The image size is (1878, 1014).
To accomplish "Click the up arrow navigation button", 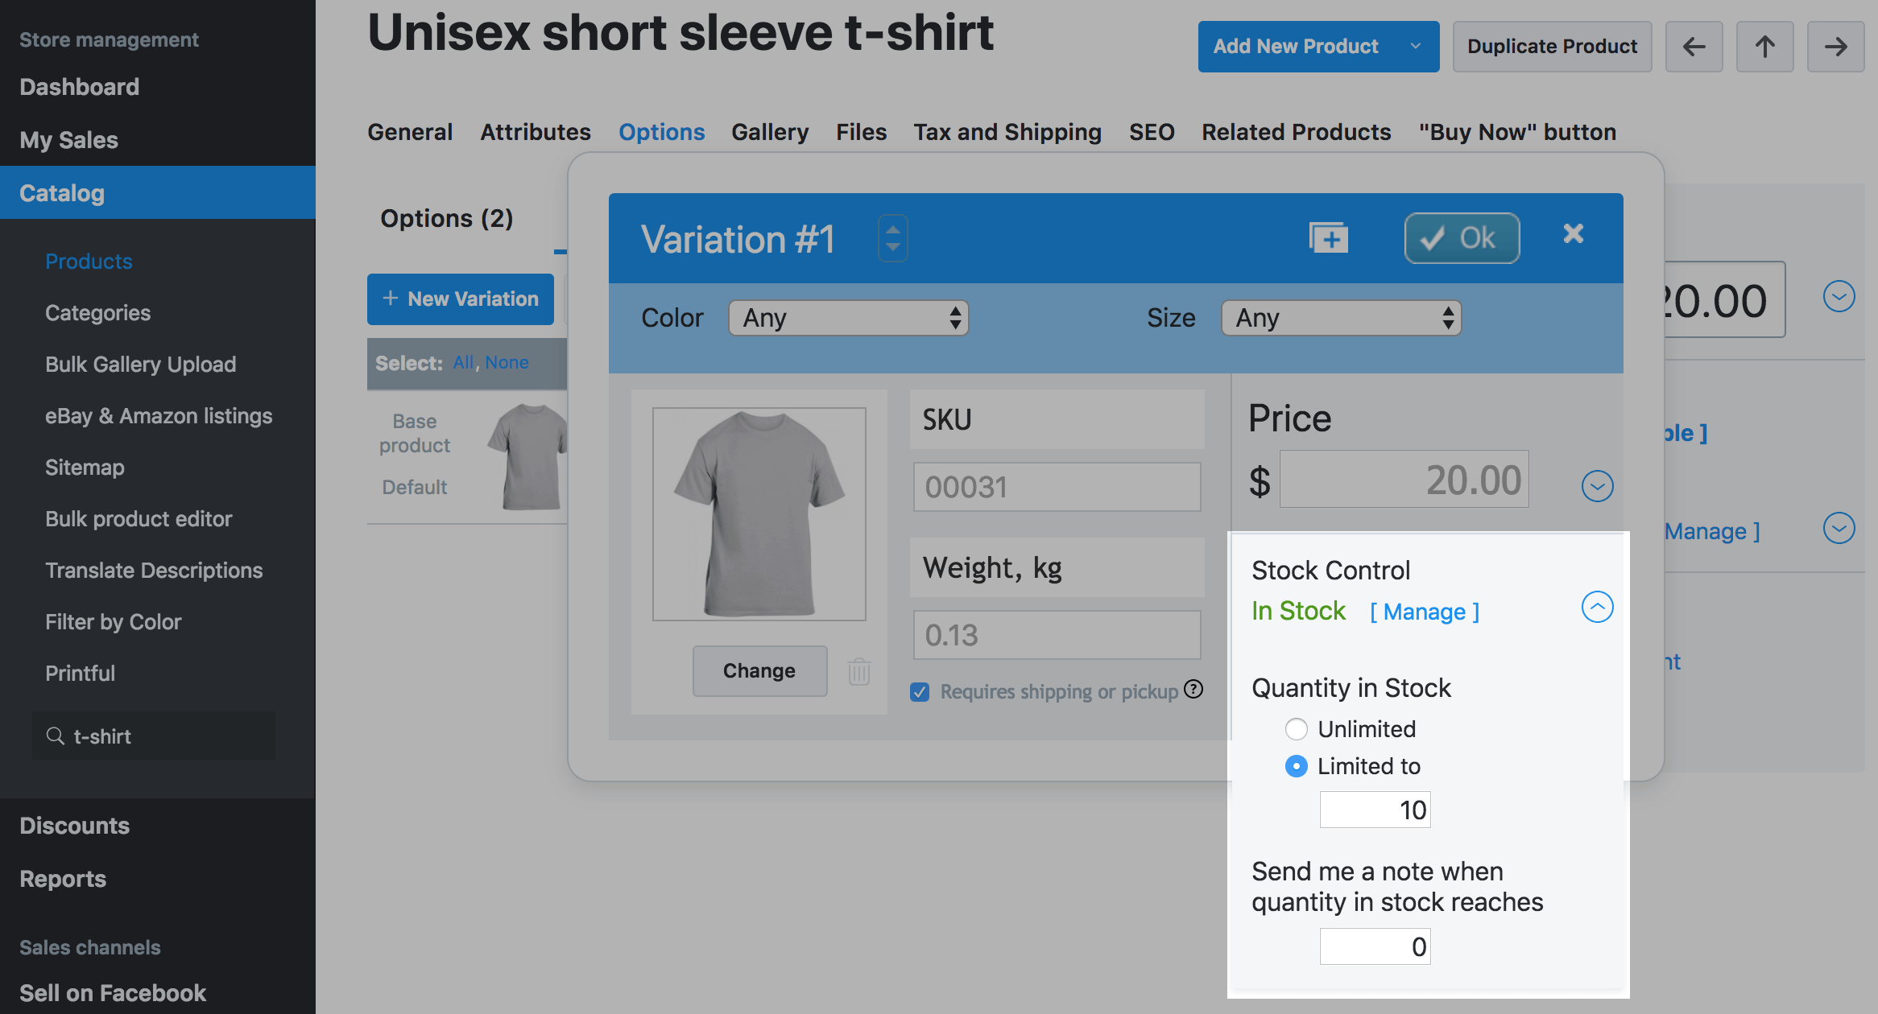I will (x=1764, y=47).
